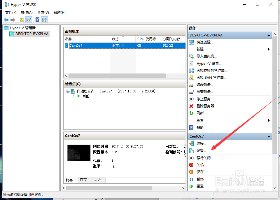Screen dimensions: 280x200
Task: Open the 操作(A) menu
Action: 27,13
